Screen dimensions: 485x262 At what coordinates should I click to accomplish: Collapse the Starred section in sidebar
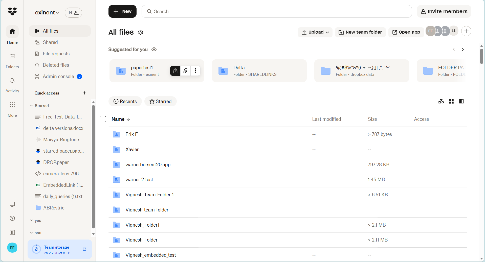pos(31,106)
